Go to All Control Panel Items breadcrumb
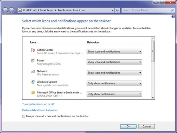Screen dimensions: 177x133 [x=40, y=10]
